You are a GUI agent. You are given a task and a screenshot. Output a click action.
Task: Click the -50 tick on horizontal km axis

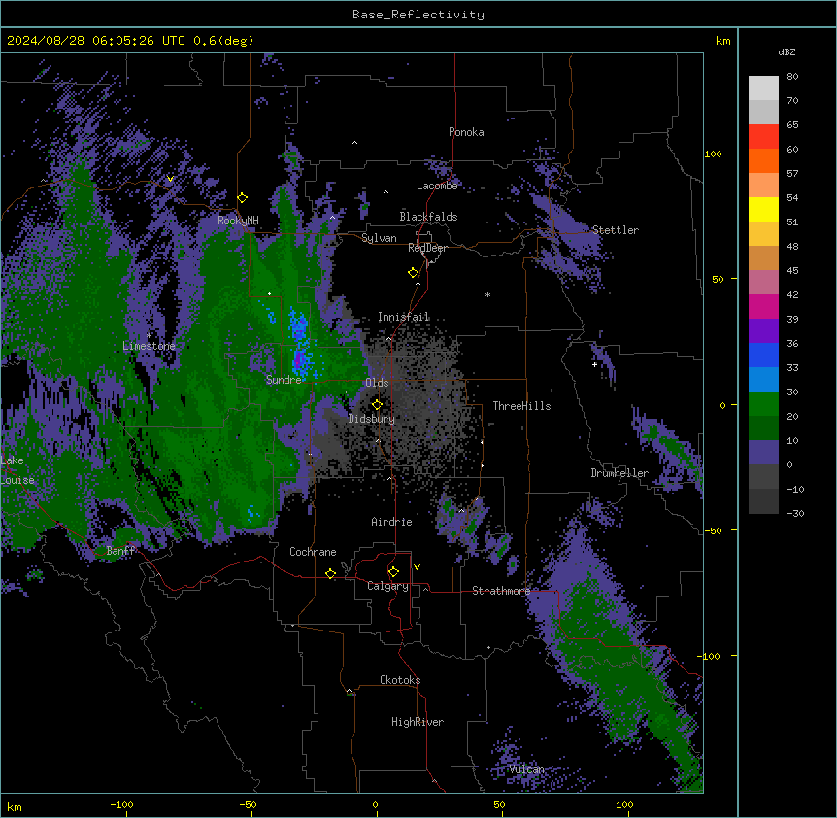pyautogui.click(x=248, y=804)
